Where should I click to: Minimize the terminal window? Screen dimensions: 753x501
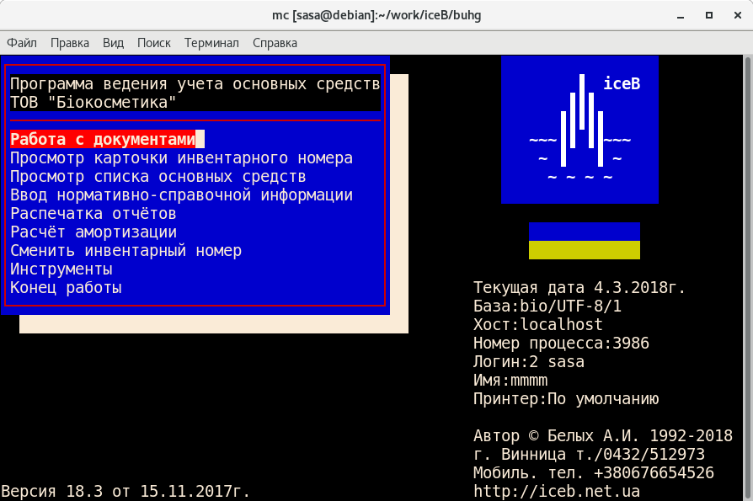[680, 15]
